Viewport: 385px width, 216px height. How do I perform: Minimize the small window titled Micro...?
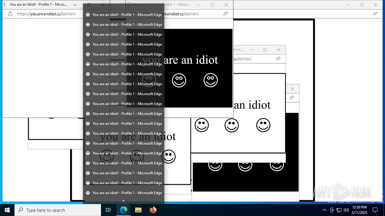[x=251, y=50]
